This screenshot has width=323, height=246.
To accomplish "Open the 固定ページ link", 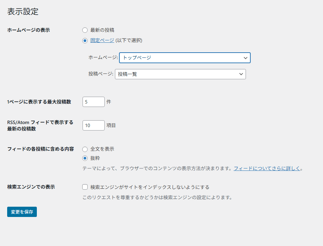I will coord(102,40).
